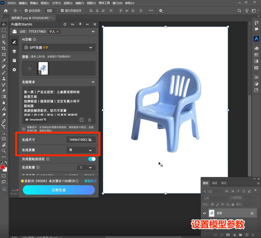The image size is (261, 238).
Task: Open the 滤镜(T) menu
Action: click(79, 3)
